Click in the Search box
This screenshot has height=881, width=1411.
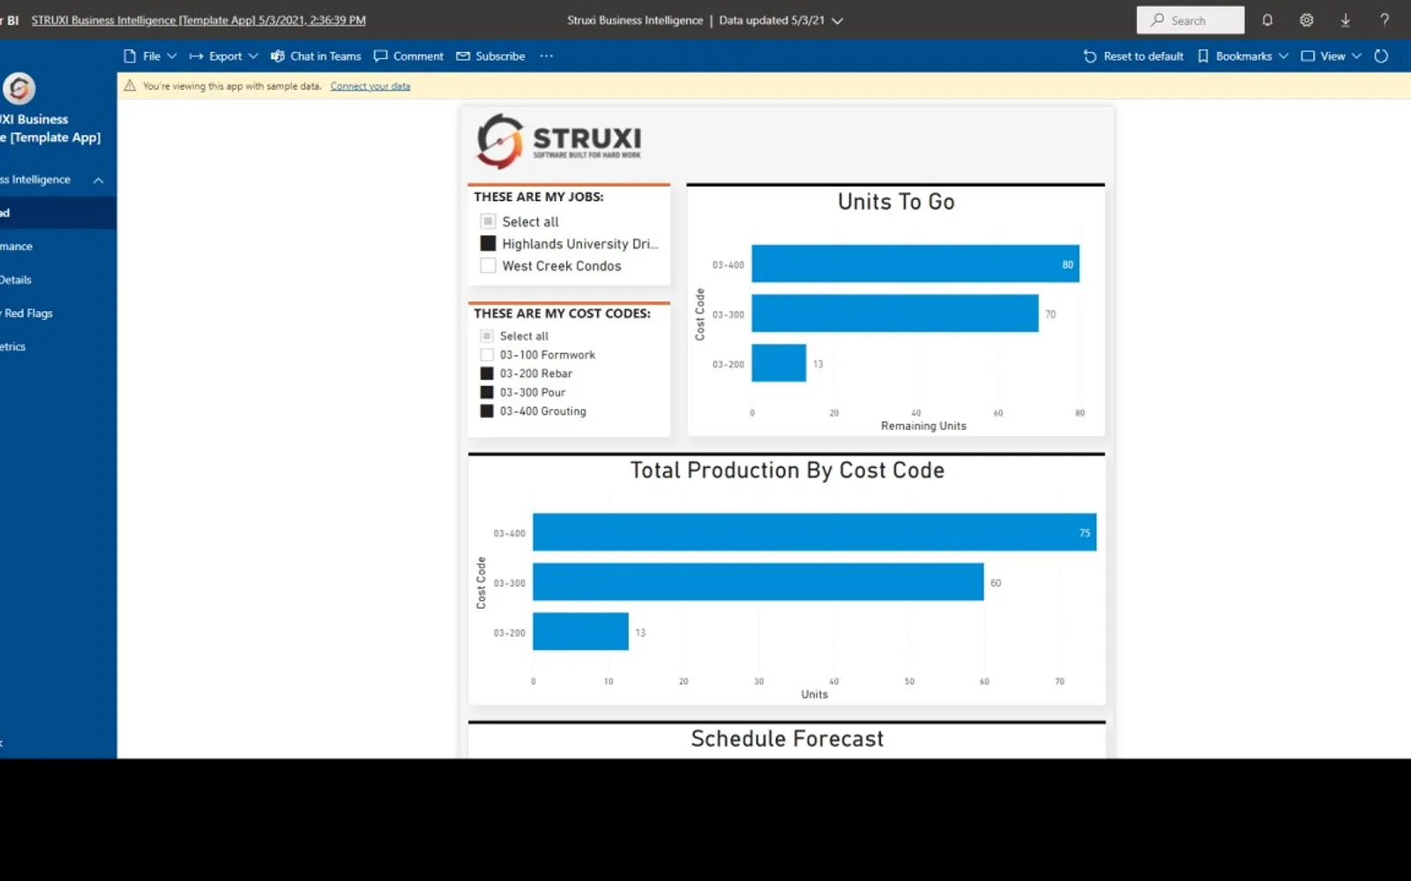pos(1191,20)
